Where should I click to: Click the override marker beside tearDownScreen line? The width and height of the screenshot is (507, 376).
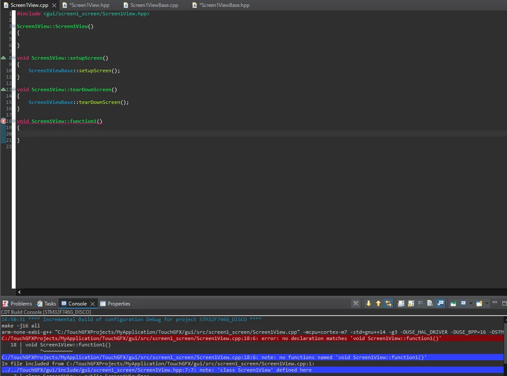3,89
